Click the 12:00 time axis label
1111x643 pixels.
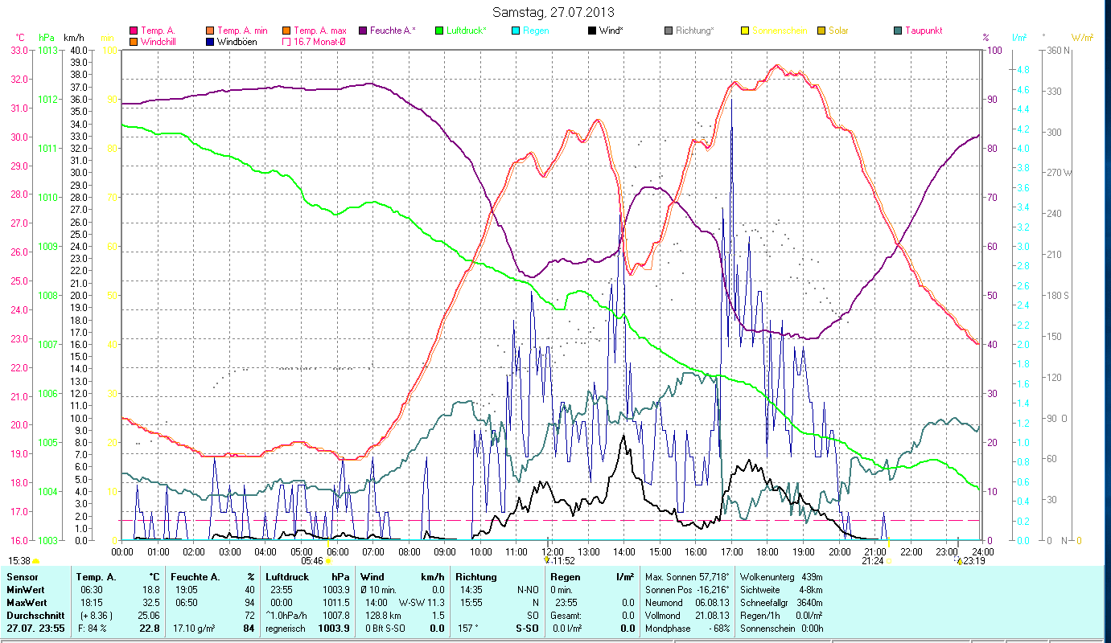coord(553,551)
